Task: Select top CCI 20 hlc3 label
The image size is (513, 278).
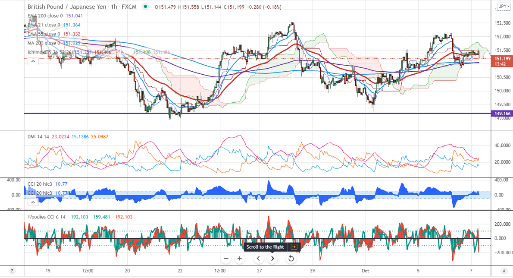Action: point(40,184)
